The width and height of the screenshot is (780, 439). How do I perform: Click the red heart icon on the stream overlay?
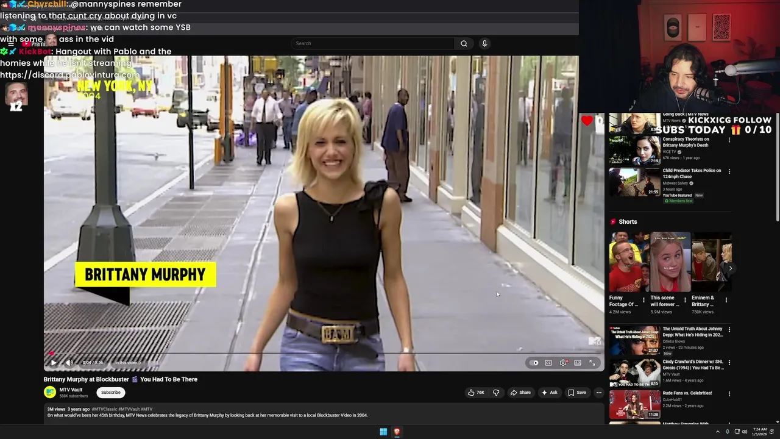[587, 121]
